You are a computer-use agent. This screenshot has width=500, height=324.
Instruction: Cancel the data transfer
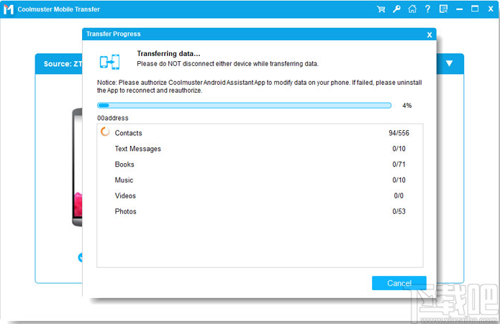click(399, 283)
